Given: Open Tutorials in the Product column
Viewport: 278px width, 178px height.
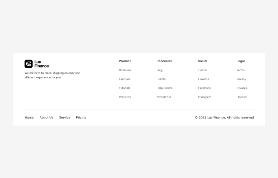Looking at the screenshot, I should click(x=124, y=88).
